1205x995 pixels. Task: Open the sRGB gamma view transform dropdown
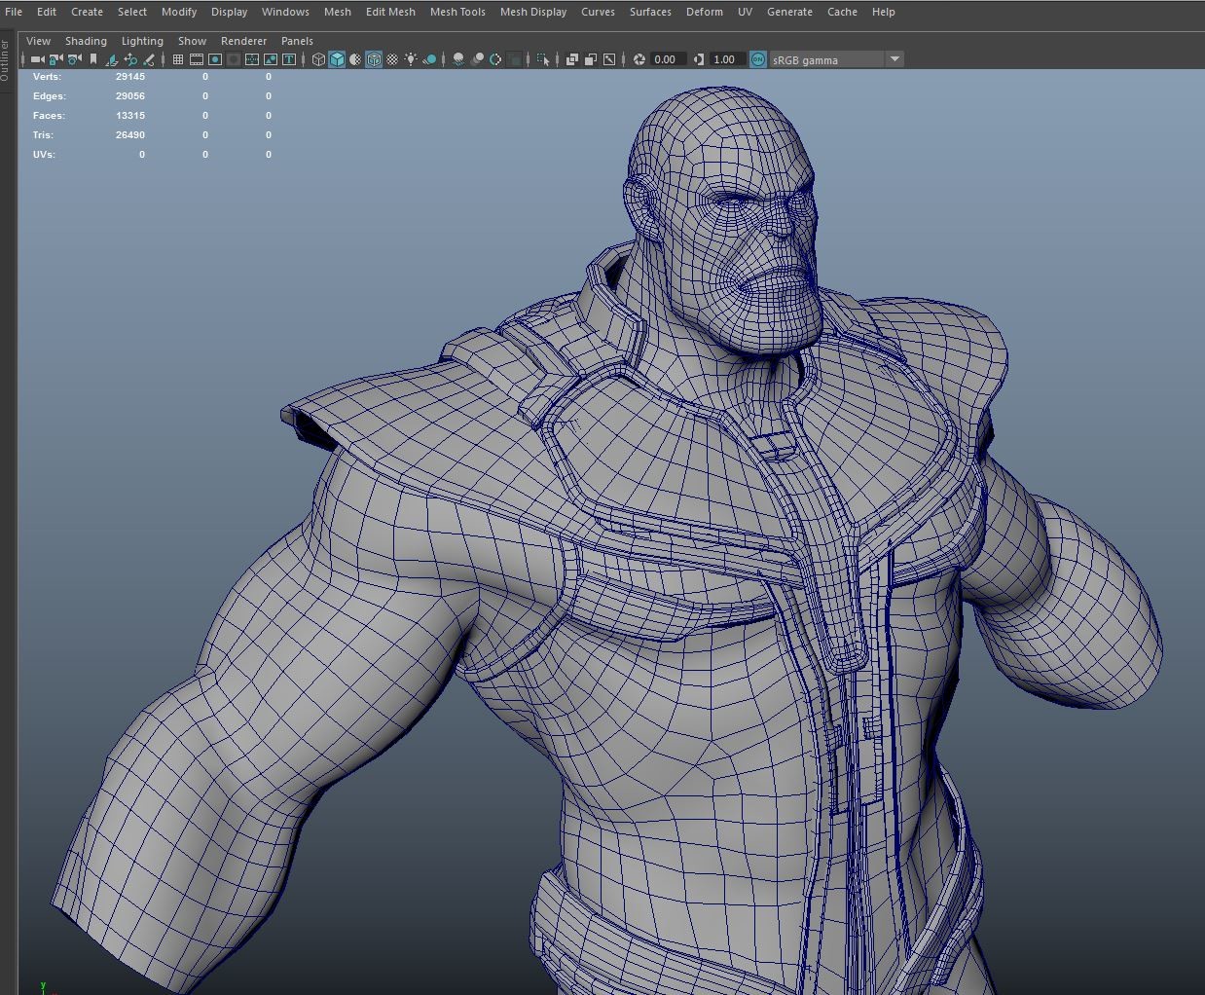click(836, 59)
